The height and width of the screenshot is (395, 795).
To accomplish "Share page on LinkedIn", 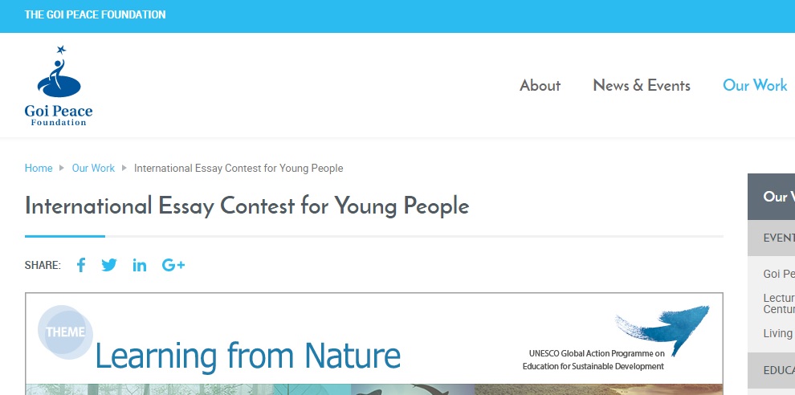I will point(140,265).
